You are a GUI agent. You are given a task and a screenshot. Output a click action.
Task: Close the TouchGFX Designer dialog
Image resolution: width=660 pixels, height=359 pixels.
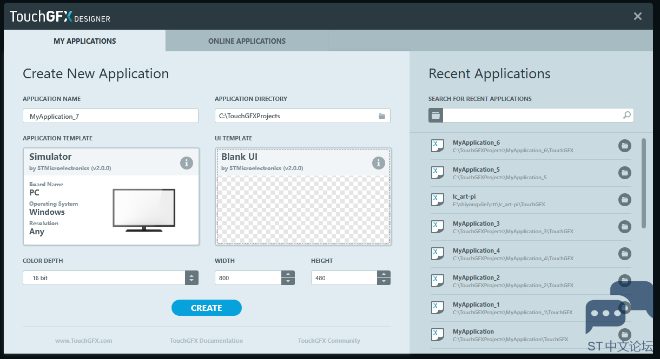click(x=638, y=16)
